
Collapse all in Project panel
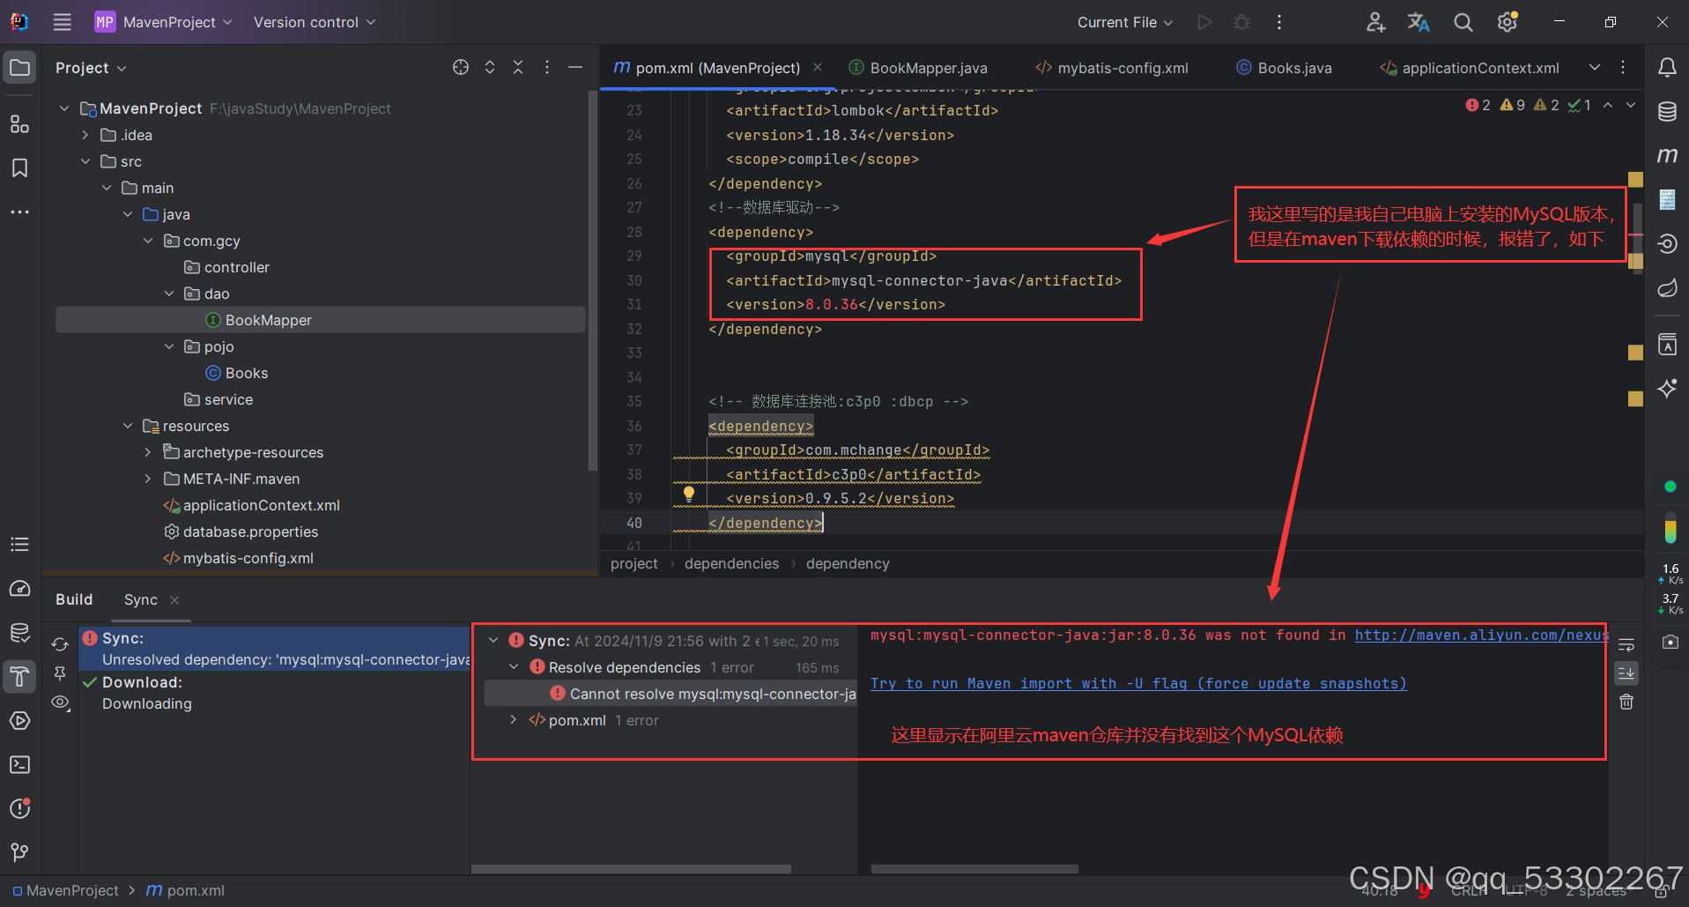pyautogui.click(x=518, y=68)
